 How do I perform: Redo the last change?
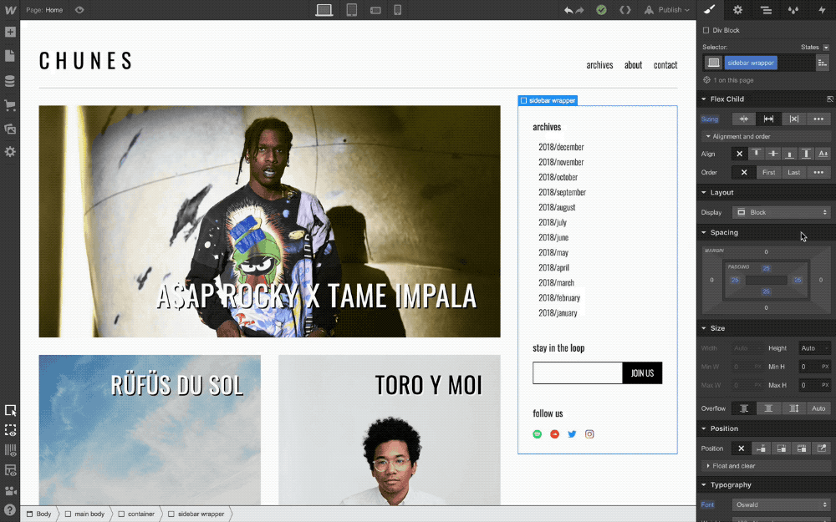pos(579,10)
